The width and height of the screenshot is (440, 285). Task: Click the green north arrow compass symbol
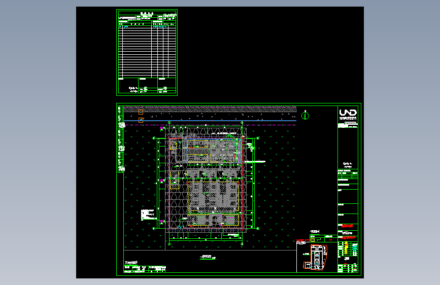point(305,115)
